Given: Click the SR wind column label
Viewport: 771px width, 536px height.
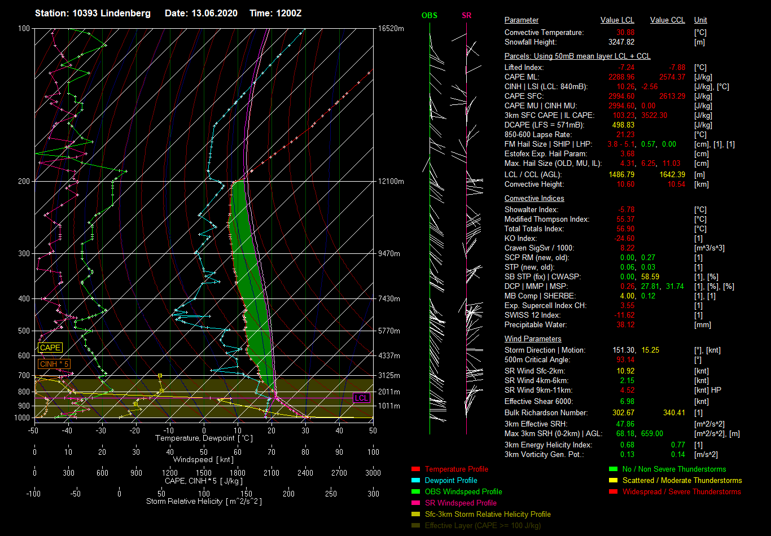Looking at the screenshot, I should (x=466, y=16).
